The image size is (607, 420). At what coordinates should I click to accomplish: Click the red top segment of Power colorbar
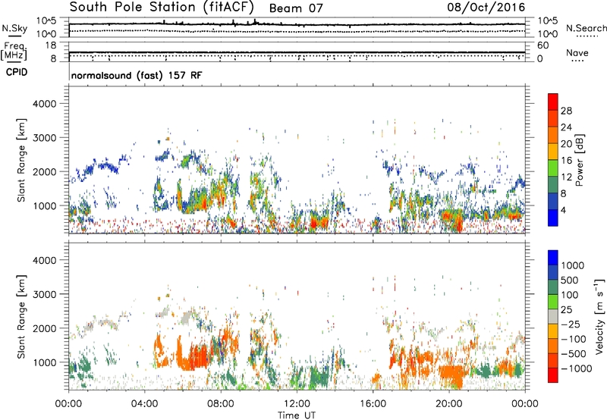coord(553,102)
